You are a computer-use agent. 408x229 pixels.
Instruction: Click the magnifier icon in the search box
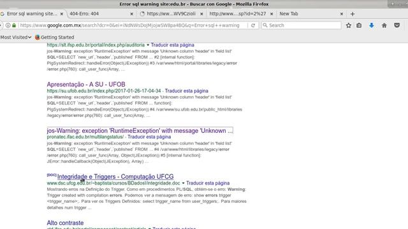click(265, 25)
